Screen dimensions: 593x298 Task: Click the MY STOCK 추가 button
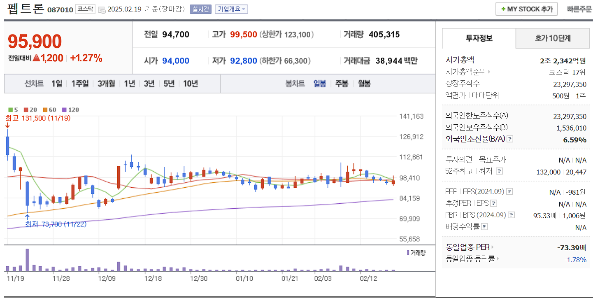(x=526, y=9)
